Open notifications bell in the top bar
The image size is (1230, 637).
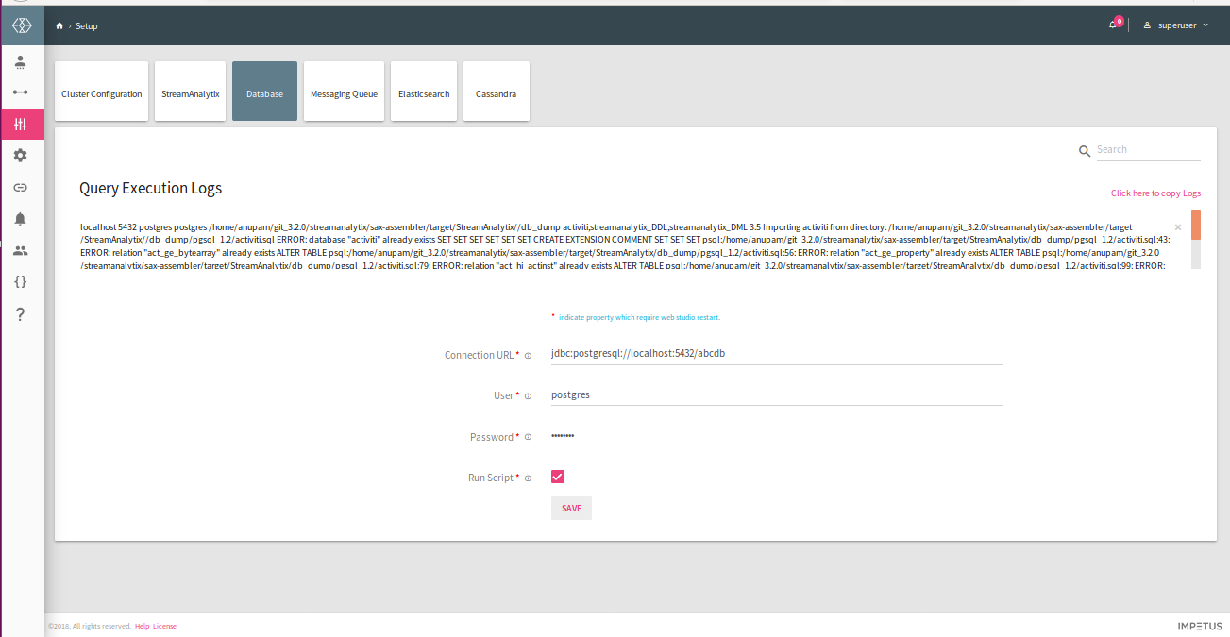1113,25
